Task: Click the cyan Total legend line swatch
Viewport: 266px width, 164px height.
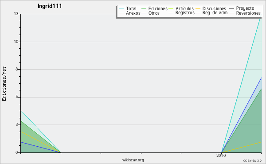Action: pos(121,9)
